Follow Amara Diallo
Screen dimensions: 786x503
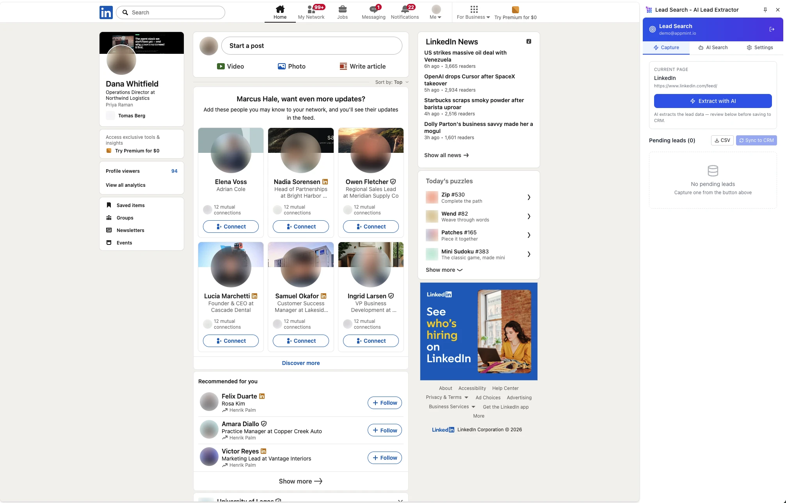(x=385, y=430)
